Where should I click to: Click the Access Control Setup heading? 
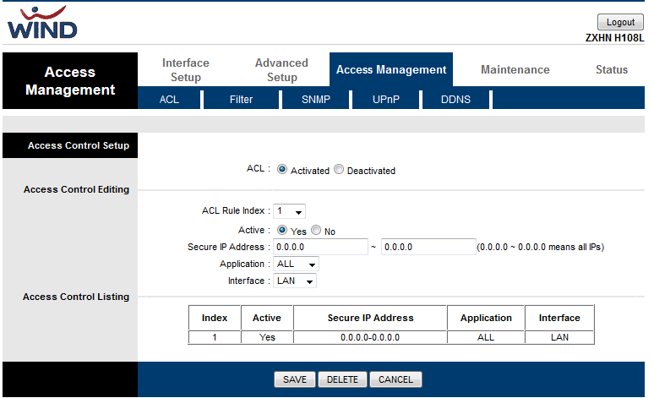[79, 145]
